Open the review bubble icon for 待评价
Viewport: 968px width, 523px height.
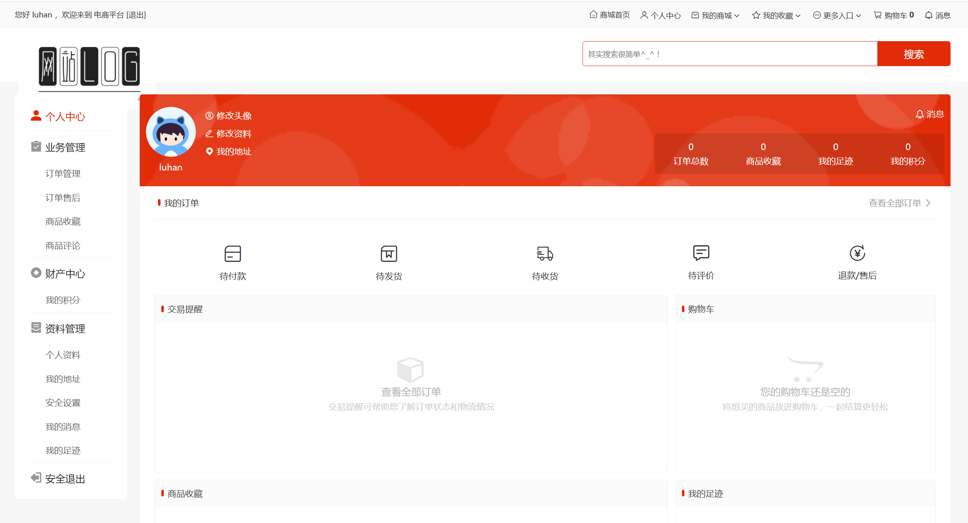pos(701,253)
